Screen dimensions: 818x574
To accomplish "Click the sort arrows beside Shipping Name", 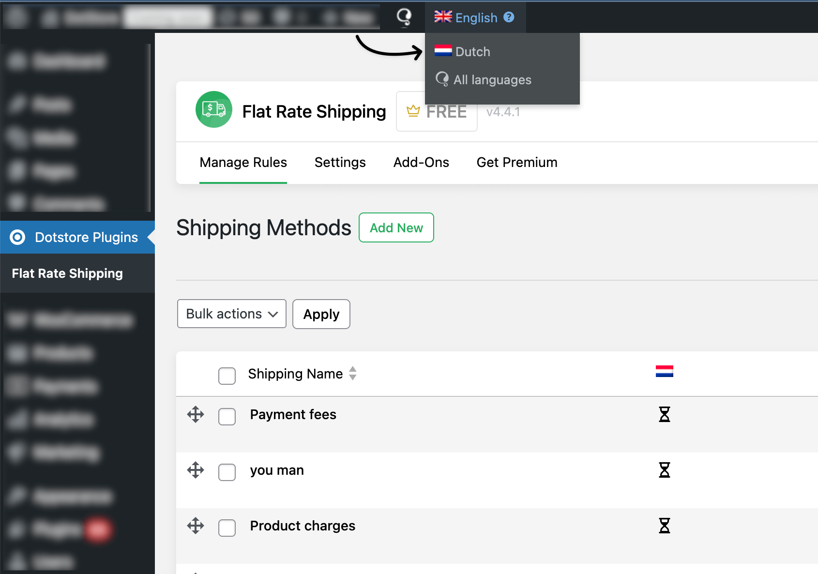I will click(353, 373).
